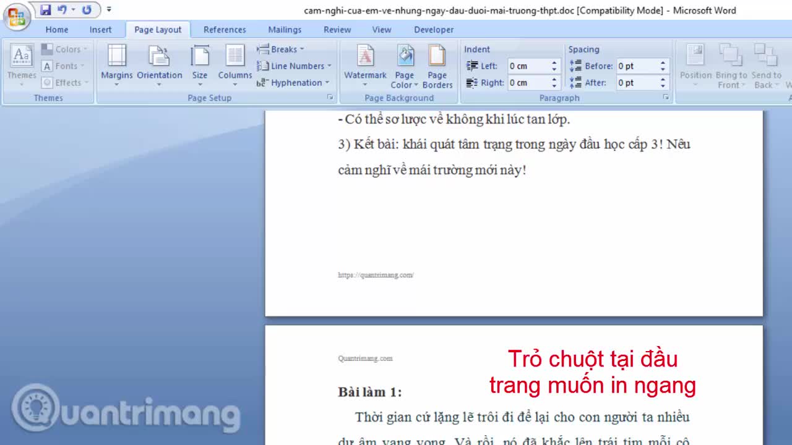Select the Developer tab
The height and width of the screenshot is (445, 792).
[434, 30]
